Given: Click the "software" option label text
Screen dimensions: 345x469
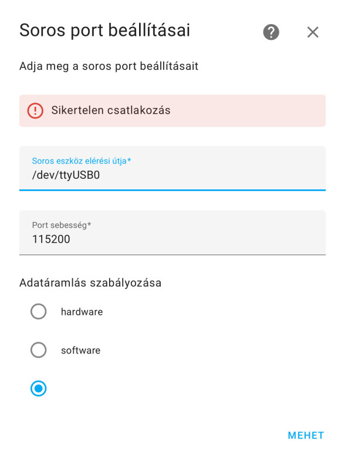Looking at the screenshot, I should (x=80, y=350).
